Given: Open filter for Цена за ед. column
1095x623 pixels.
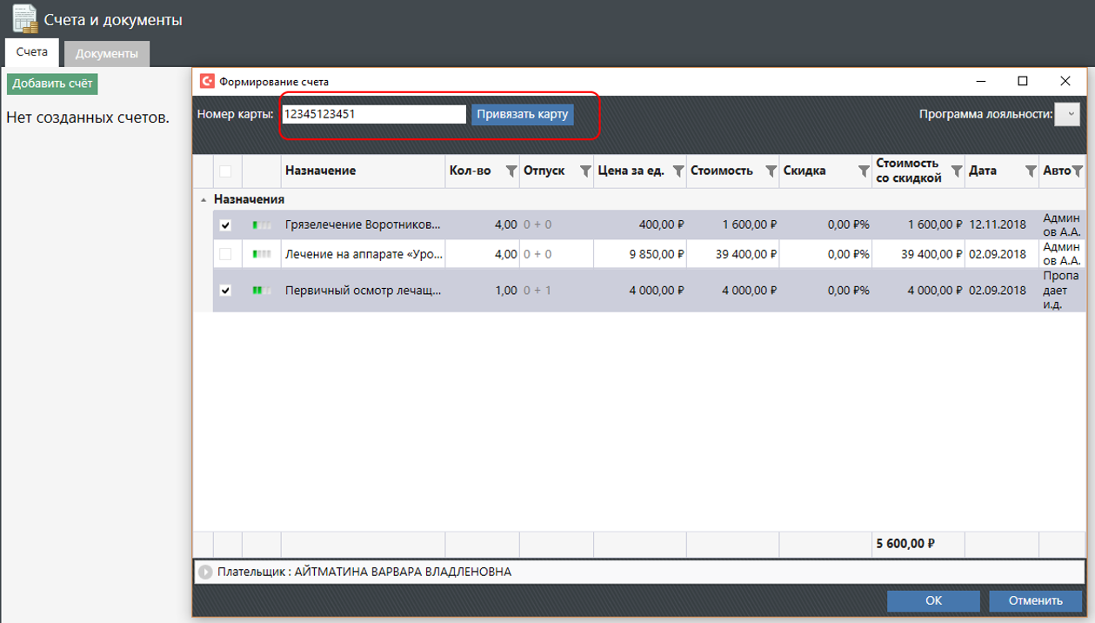Looking at the screenshot, I should tap(678, 171).
